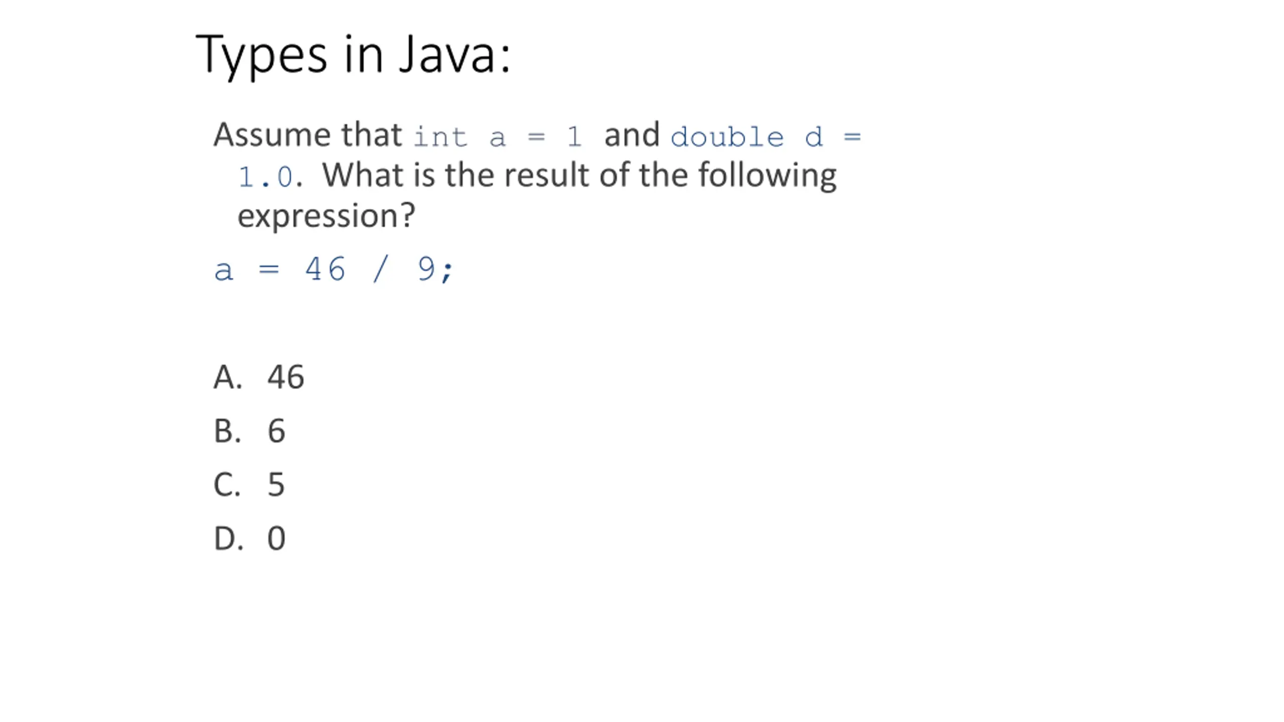Select answer value 5 next to C
Viewport: 1284px width, 722px height.
tap(276, 485)
